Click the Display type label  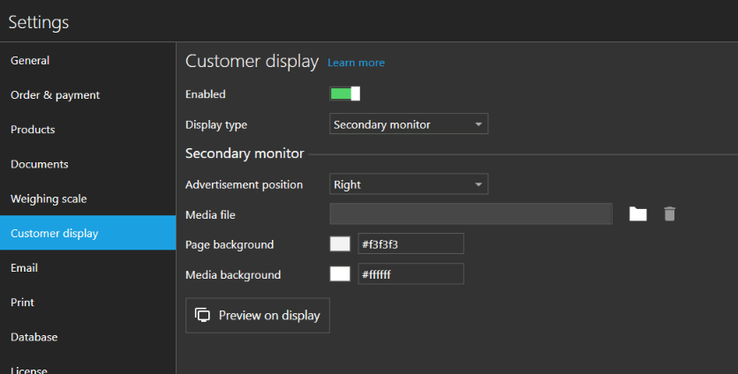216,124
